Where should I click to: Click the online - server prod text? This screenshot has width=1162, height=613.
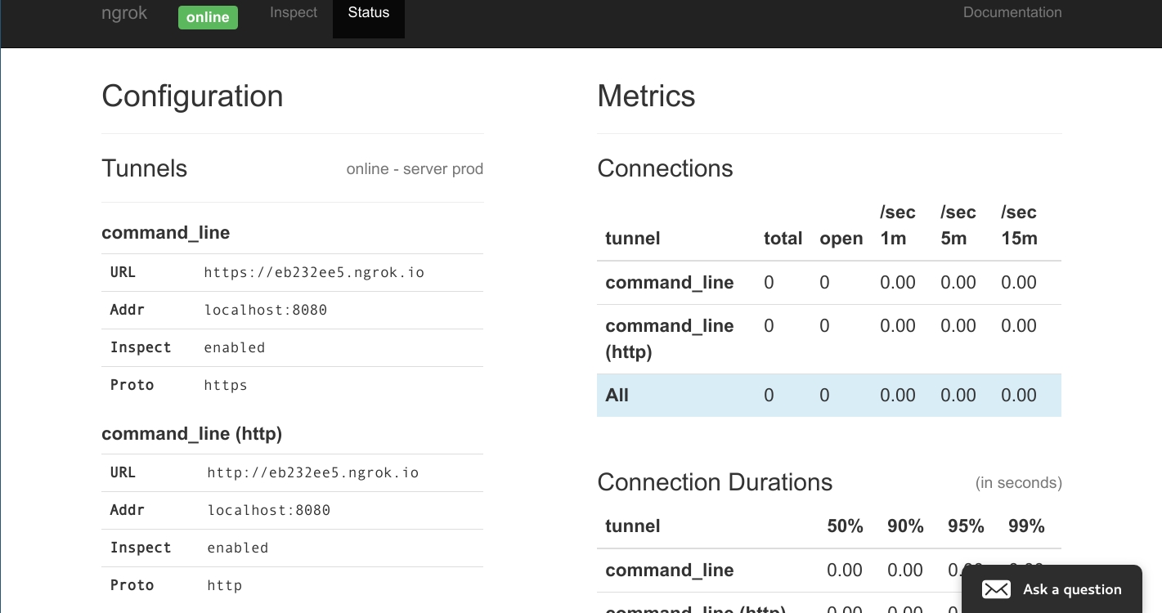point(415,168)
